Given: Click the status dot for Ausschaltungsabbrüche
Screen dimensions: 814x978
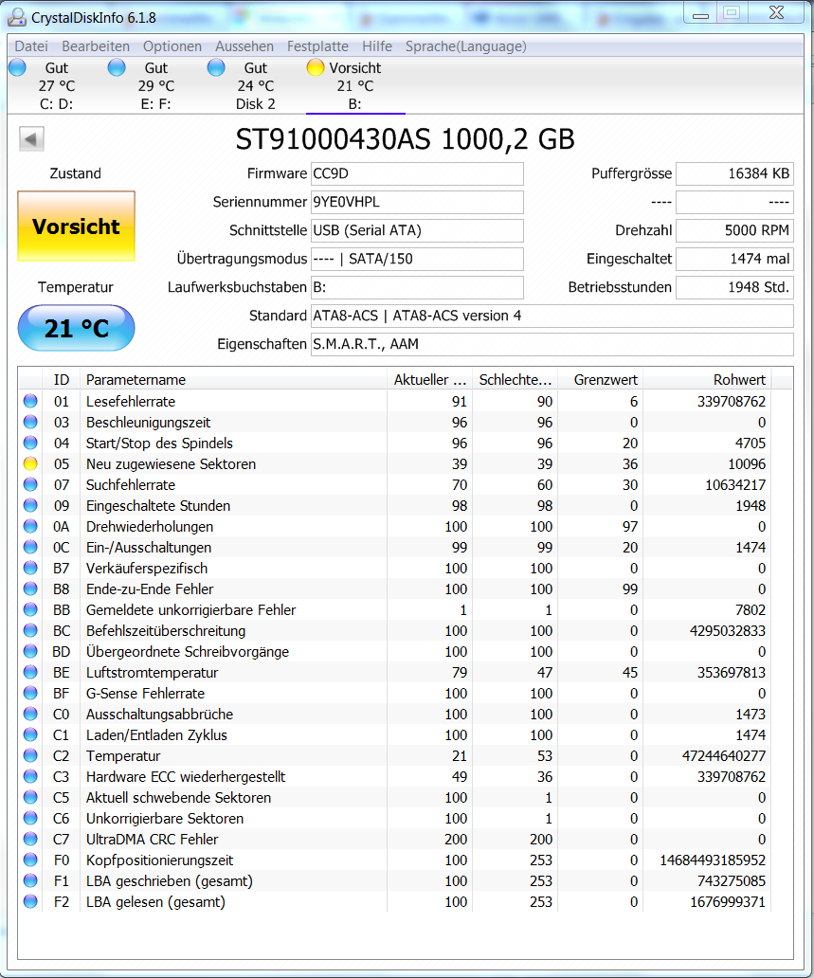Looking at the screenshot, I should [30, 715].
